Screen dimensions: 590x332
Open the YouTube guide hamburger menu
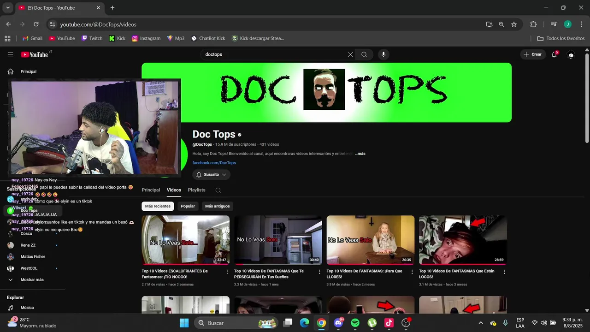pos(10,54)
